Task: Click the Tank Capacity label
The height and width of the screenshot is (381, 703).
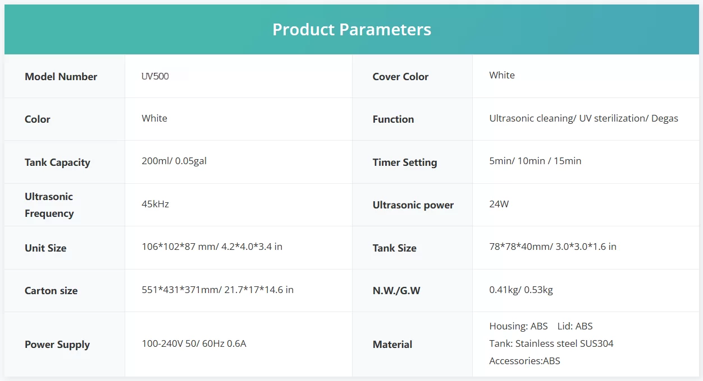Action: click(x=57, y=162)
